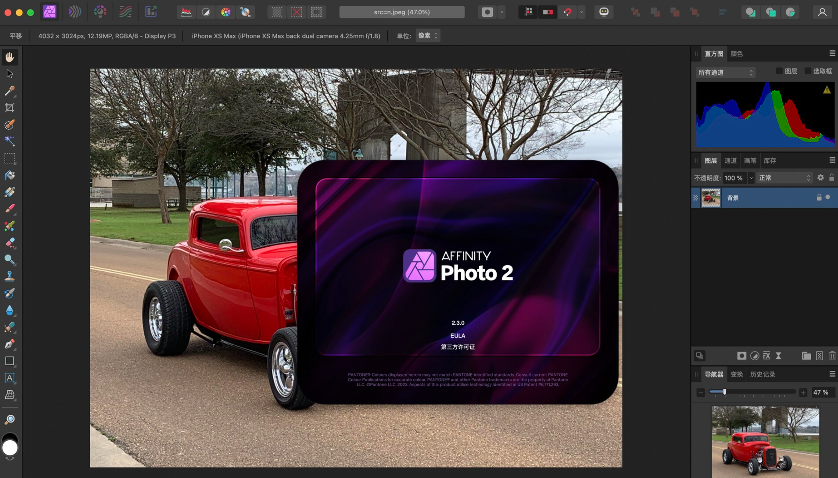Image resolution: width=838 pixels, height=478 pixels.
Task: Open the 不透明度 opacity dropdown arrow
Action: click(751, 178)
